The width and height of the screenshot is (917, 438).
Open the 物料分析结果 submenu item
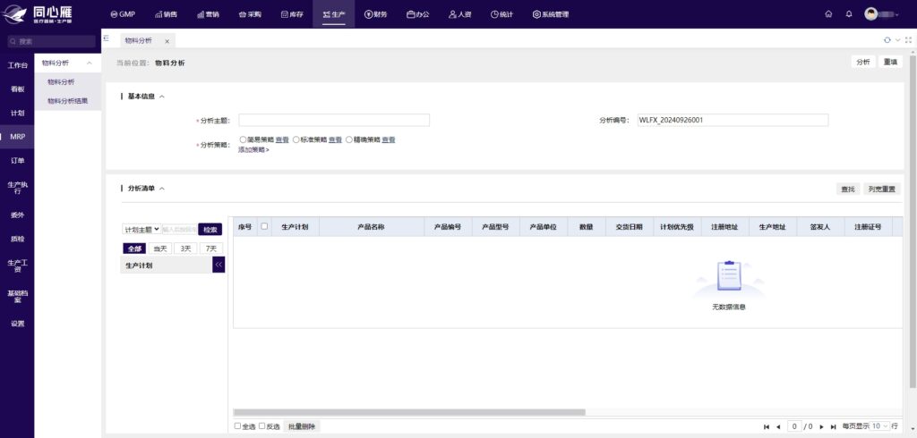point(68,101)
